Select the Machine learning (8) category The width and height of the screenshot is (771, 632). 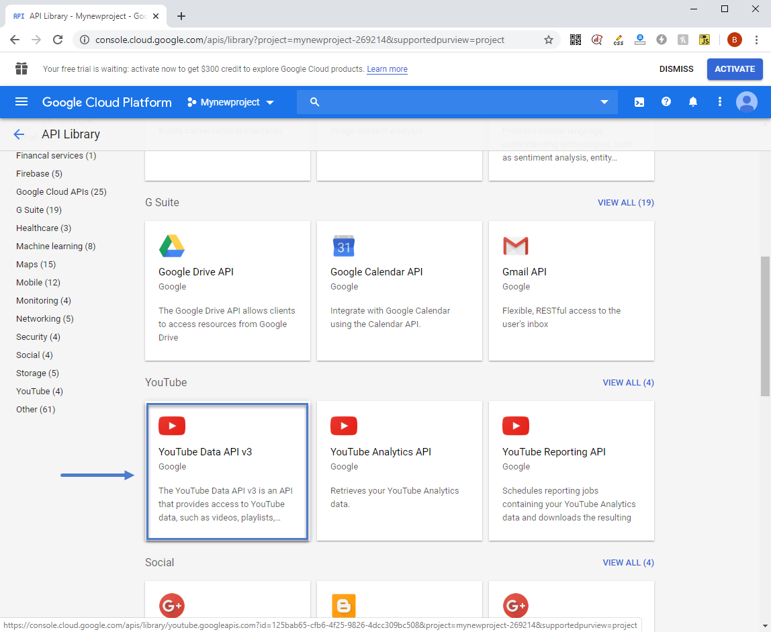tap(56, 246)
